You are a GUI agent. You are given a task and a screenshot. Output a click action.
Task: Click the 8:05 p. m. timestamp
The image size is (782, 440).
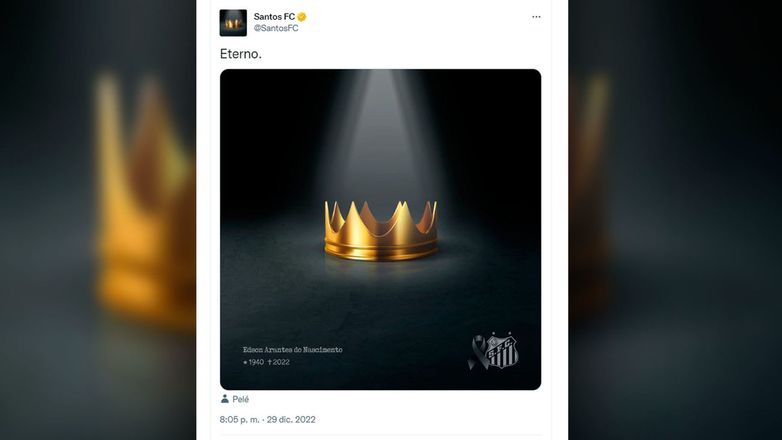coord(239,420)
